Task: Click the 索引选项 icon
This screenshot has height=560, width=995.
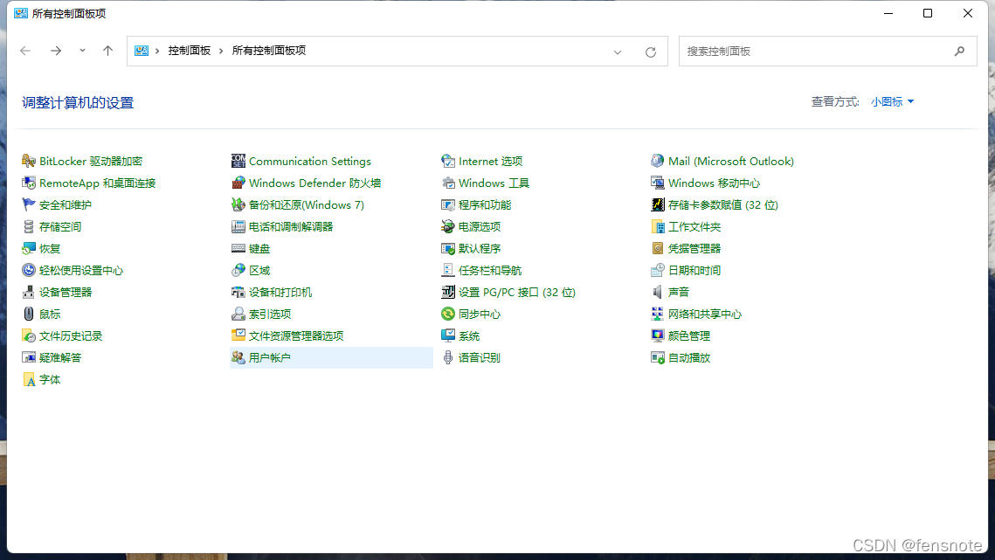Action: point(238,314)
